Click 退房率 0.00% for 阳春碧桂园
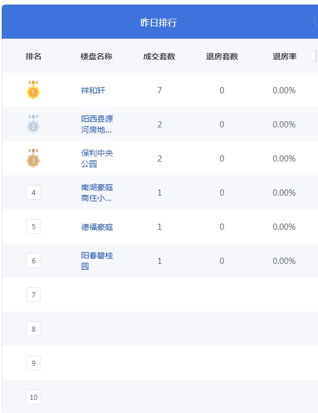The width and height of the screenshot is (318, 413). pyautogui.click(x=284, y=261)
